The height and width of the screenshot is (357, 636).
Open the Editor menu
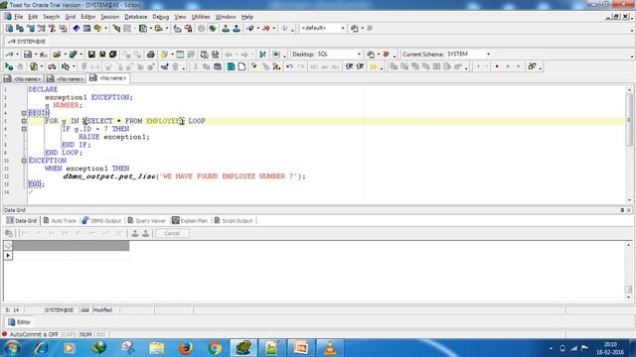(87, 17)
